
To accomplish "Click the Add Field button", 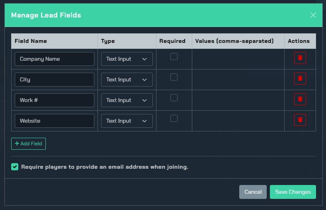I will coord(28,144).
